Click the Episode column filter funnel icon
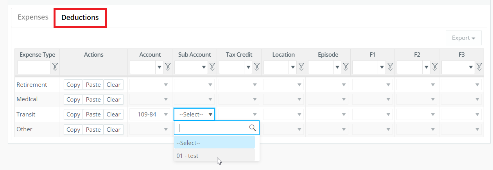 coord(346,67)
